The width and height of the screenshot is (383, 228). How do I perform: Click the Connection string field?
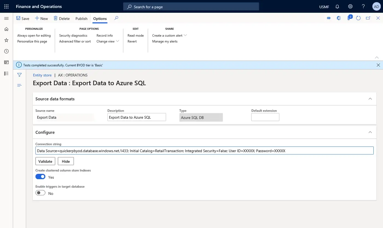tap(205, 151)
